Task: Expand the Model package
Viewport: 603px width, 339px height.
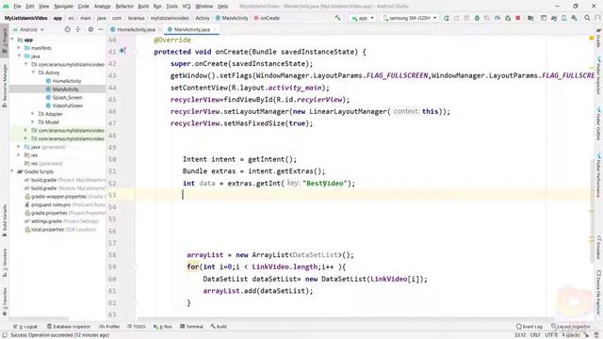Action: point(33,122)
